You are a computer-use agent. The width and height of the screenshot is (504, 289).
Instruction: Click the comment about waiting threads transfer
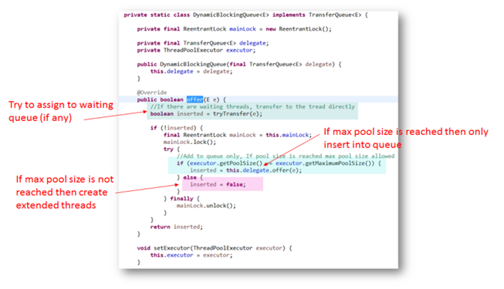(x=252, y=106)
